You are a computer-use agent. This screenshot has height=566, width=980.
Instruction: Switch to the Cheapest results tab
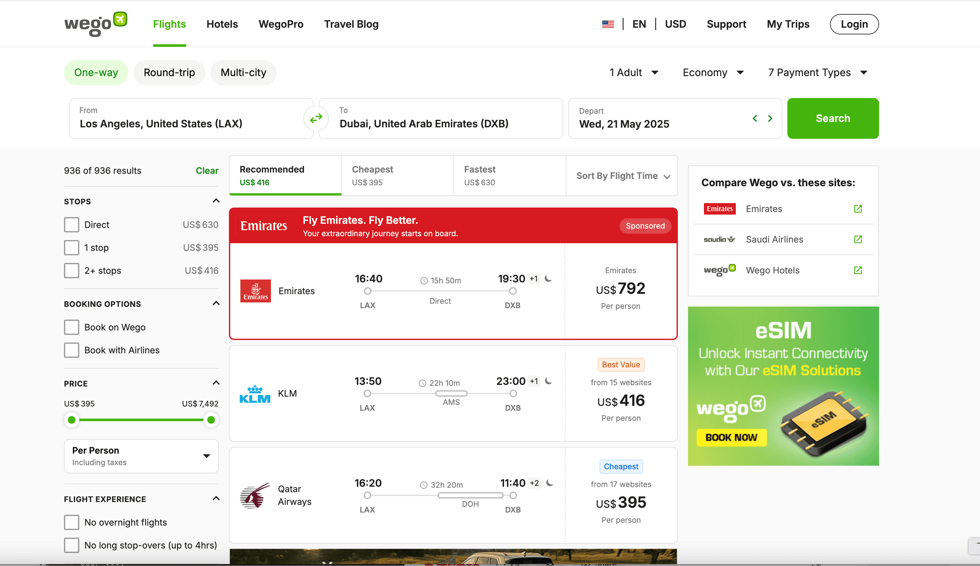click(397, 176)
